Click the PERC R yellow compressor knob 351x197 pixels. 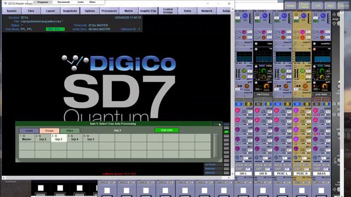click(x=302, y=77)
